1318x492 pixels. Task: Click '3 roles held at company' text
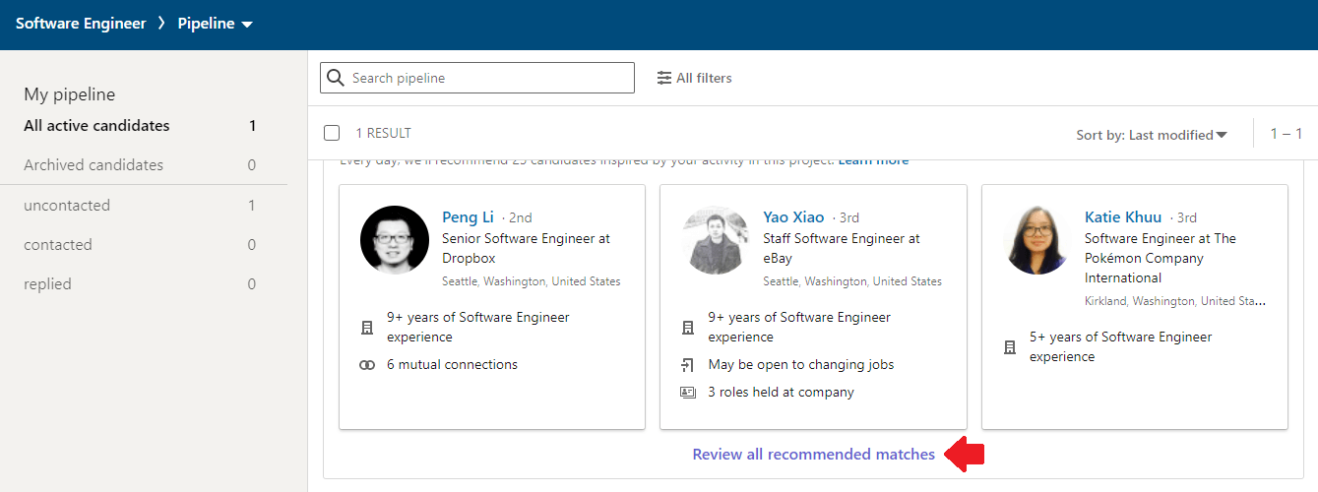[x=782, y=393]
